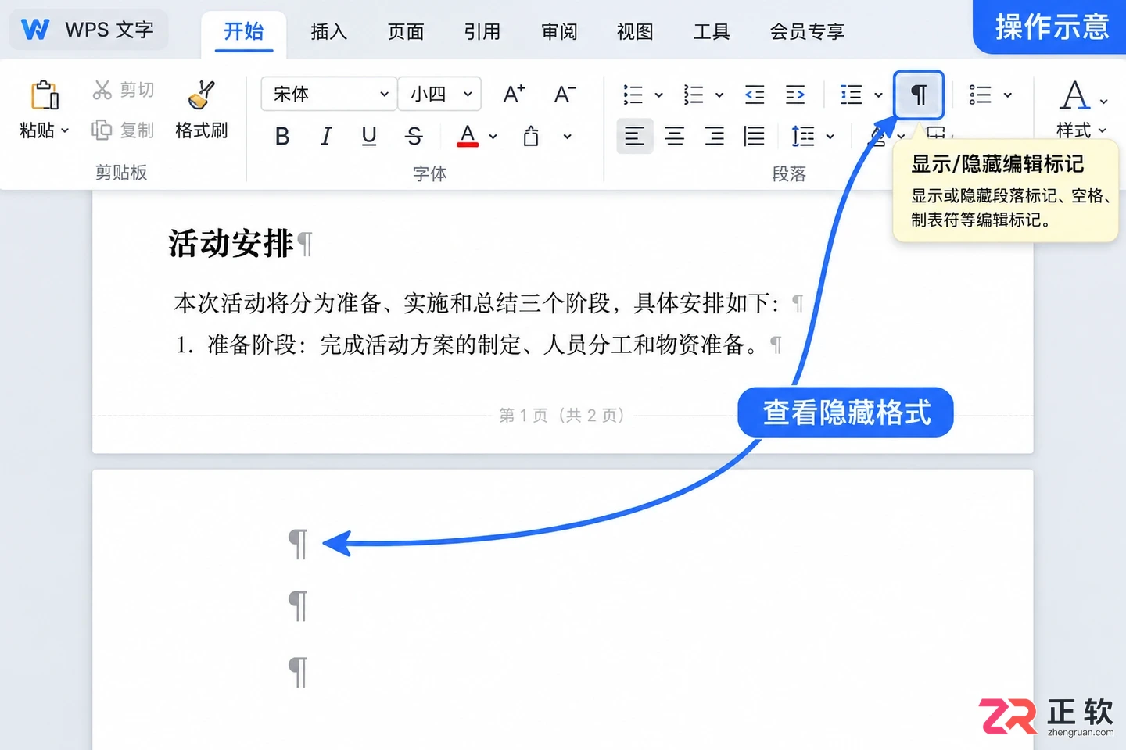The height and width of the screenshot is (750, 1126).
Task: Select left text alignment
Action: (635, 136)
